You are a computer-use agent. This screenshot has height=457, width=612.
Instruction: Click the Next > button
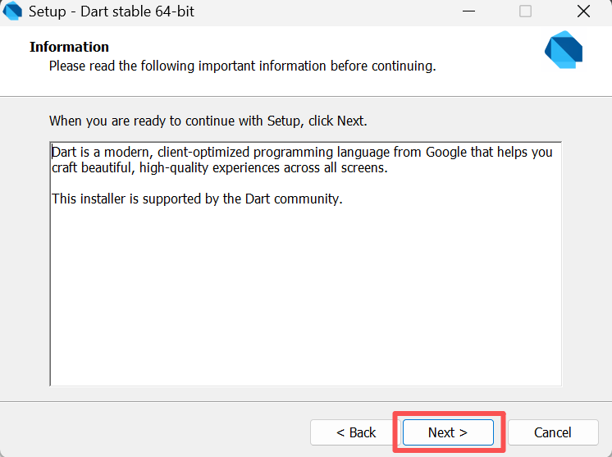coord(448,432)
